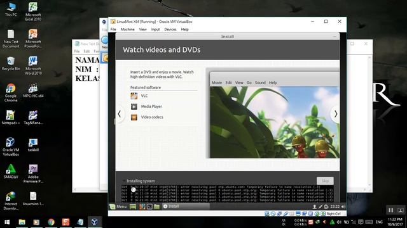
Task: Open MPC-HC x64 desktop shortcut
Action: 33,91
